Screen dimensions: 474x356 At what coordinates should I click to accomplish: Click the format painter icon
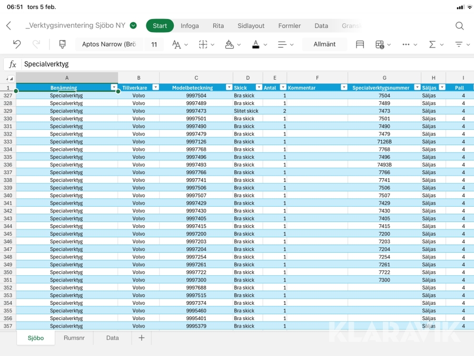[62, 44]
